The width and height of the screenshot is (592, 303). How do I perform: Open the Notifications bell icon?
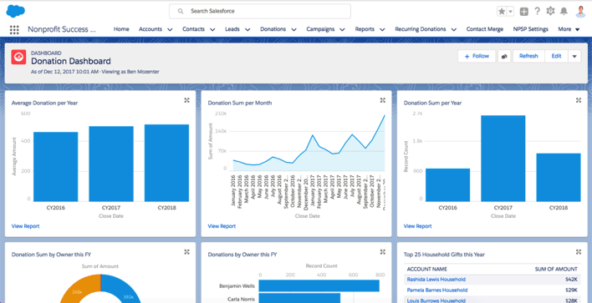[564, 11]
